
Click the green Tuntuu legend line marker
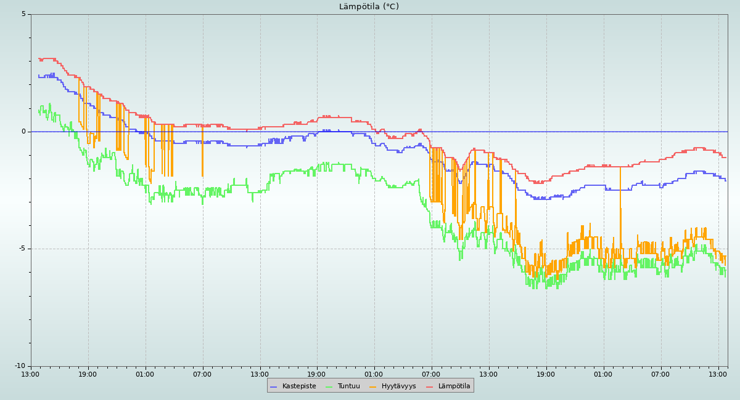[329, 386]
